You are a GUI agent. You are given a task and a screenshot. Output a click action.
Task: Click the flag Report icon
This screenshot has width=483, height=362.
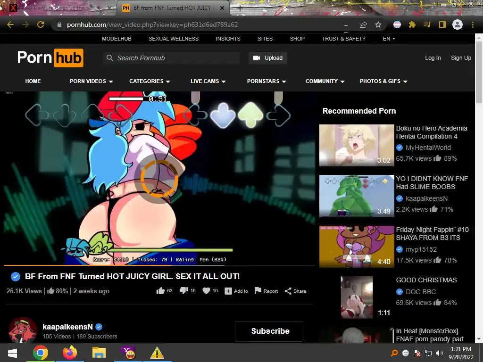tap(258, 291)
